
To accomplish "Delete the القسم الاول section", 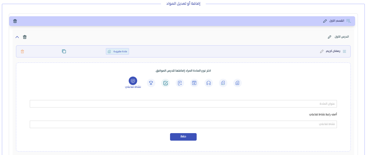I will tap(15, 21).
